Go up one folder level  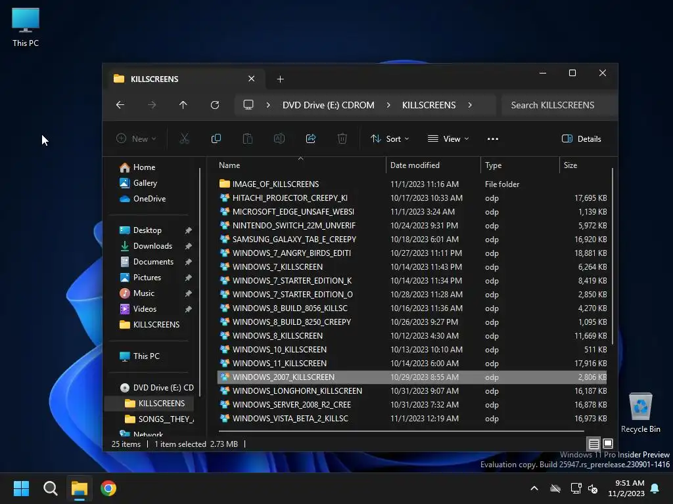click(x=183, y=105)
